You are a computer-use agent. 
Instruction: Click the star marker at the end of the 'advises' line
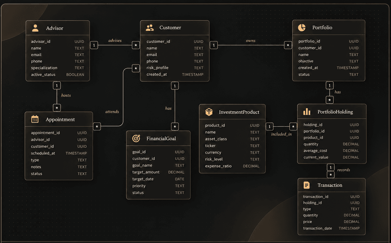[x=136, y=45]
